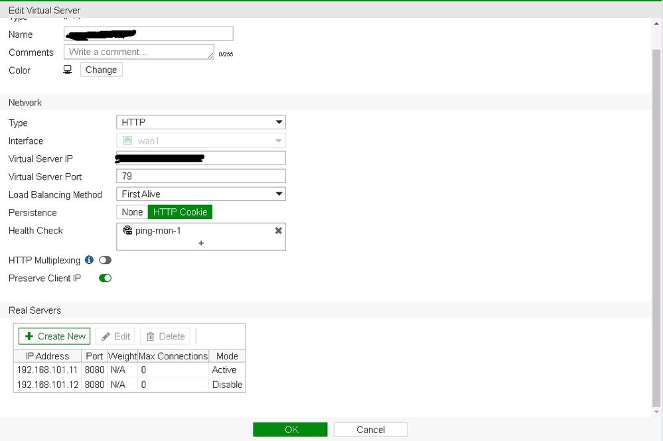Open the Interface wan1 dropdown

click(x=201, y=141)
